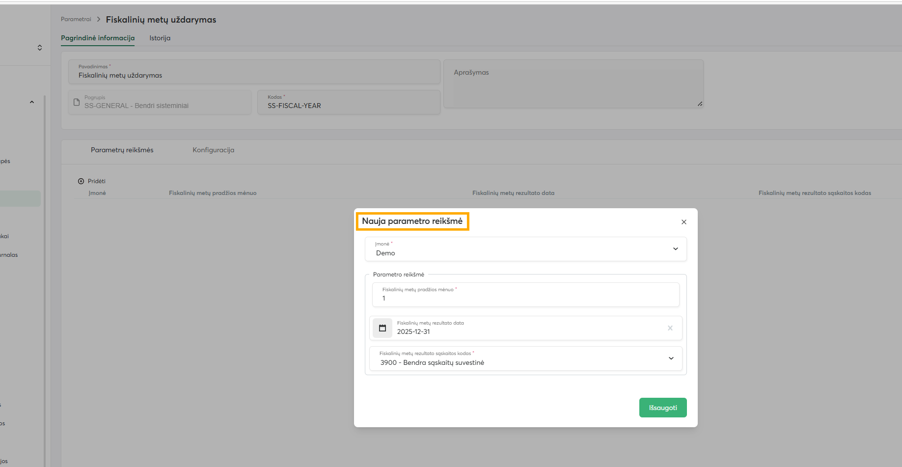Select the Parametrų reikšmės tab

click(x=122, y=150)
